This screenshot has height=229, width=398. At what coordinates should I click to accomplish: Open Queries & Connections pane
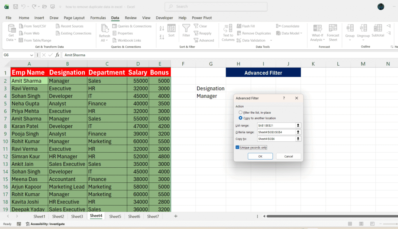[x=132, y=26]
